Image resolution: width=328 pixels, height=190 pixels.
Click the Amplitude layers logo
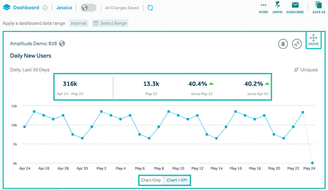tap(7, 7)
